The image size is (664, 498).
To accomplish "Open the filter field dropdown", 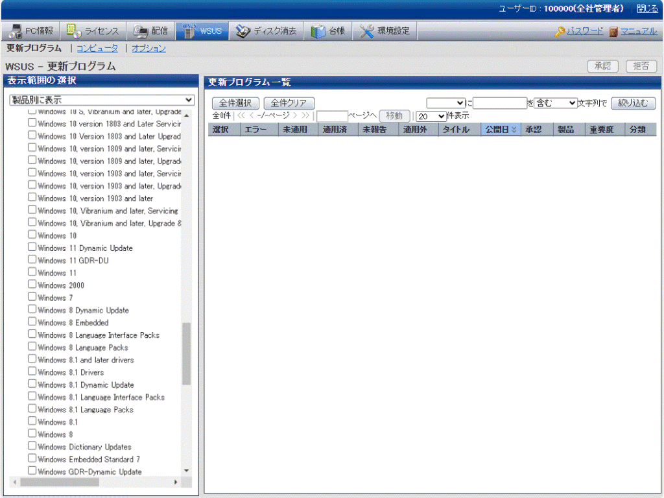I will tap(446, 103).
